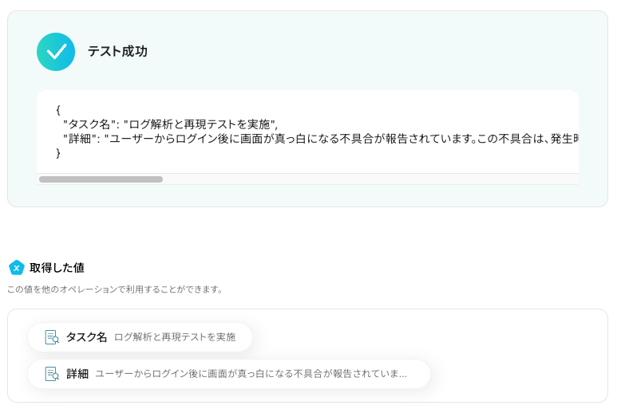The image size is (617, 409).
Task: Click the document icon in タスク名 chip
Action: tap(52, 337)
